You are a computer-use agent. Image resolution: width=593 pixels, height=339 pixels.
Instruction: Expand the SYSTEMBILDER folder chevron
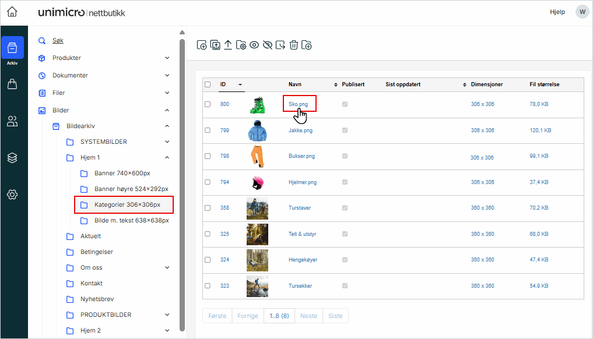(x=167, y=142)
